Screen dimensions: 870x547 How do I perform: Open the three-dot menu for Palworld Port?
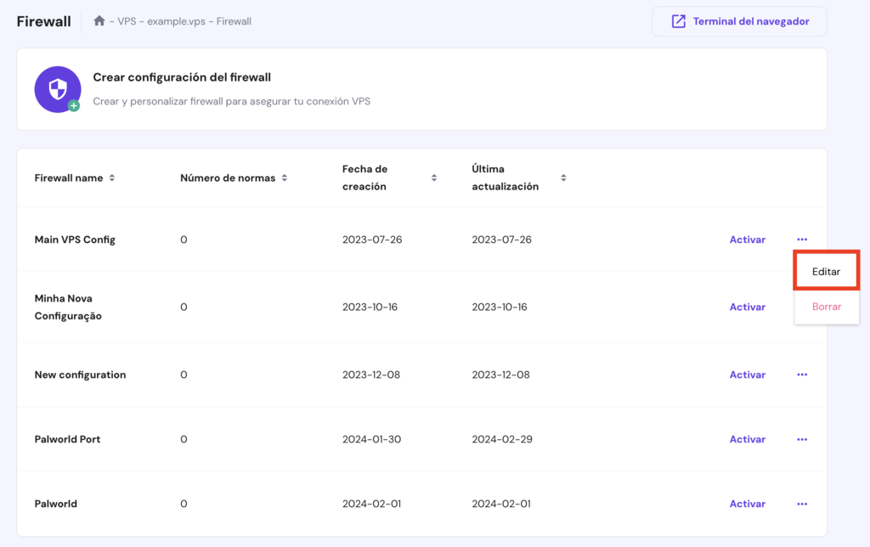(x=801, y=439)
